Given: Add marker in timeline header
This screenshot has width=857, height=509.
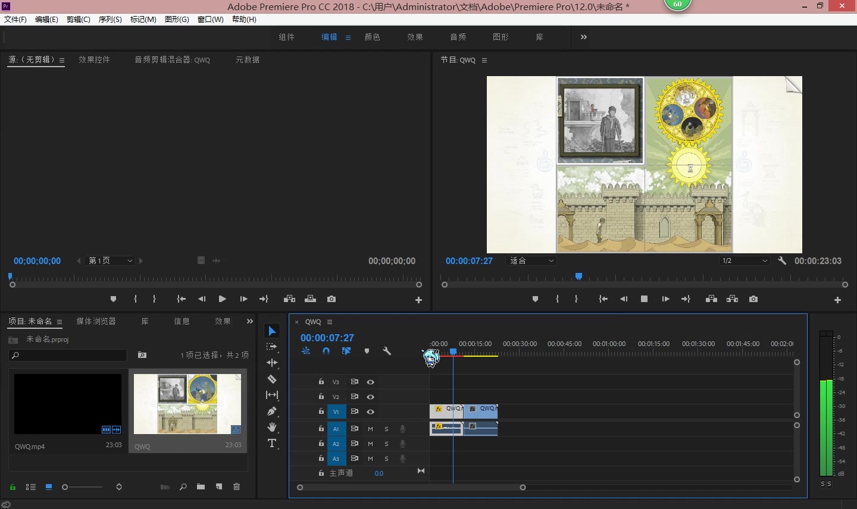Looking at the screenshot, I should pos(367,351).
